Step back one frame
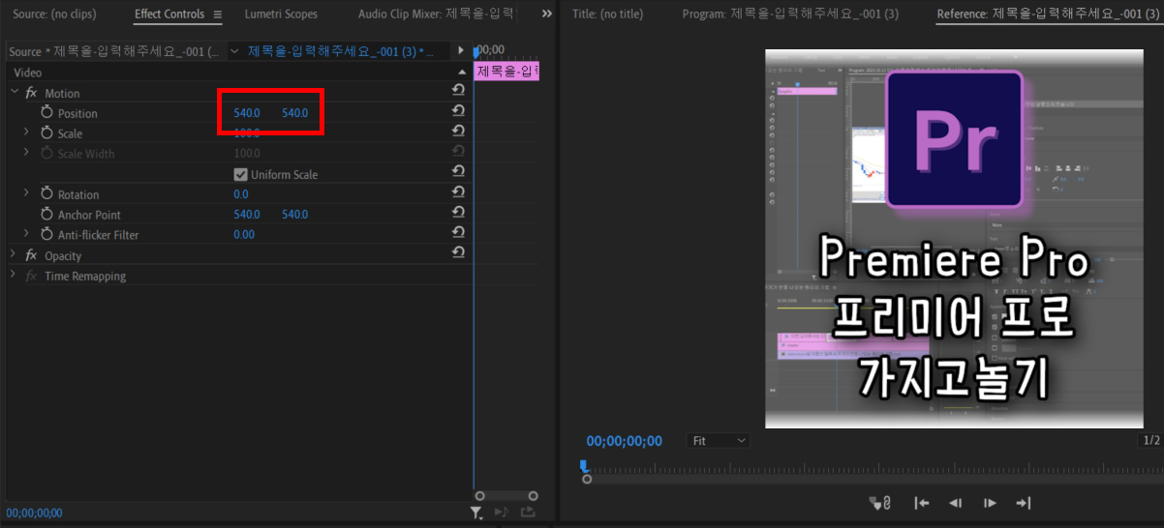The height and width of the screenshot is (528, 1164). [956, 503]
